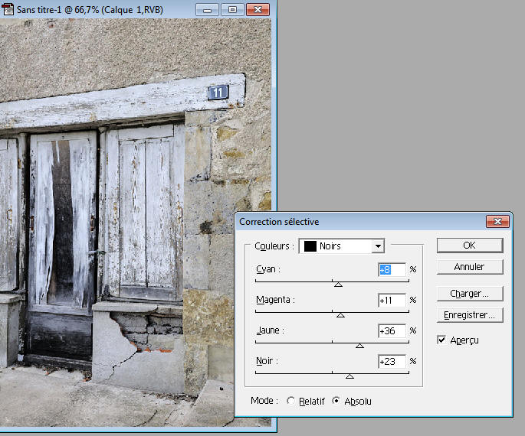Click the Jaune value field showing +36
Screen dimensions: 525x436
pyautogui.click(x=392, y=330)
